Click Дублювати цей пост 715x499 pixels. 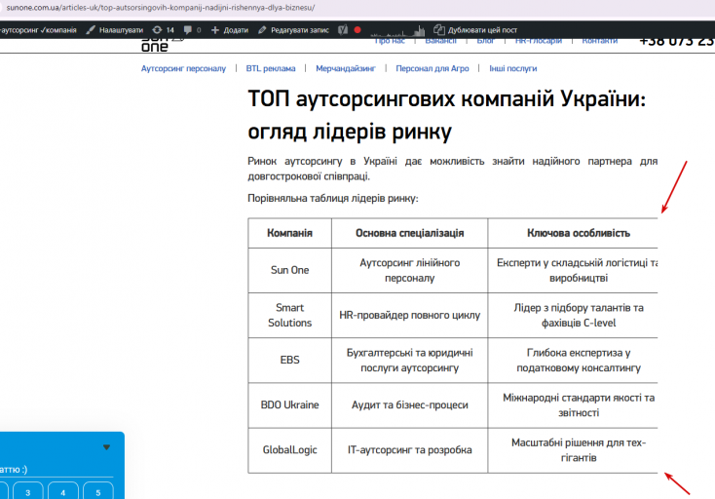[x=475, y=30]
